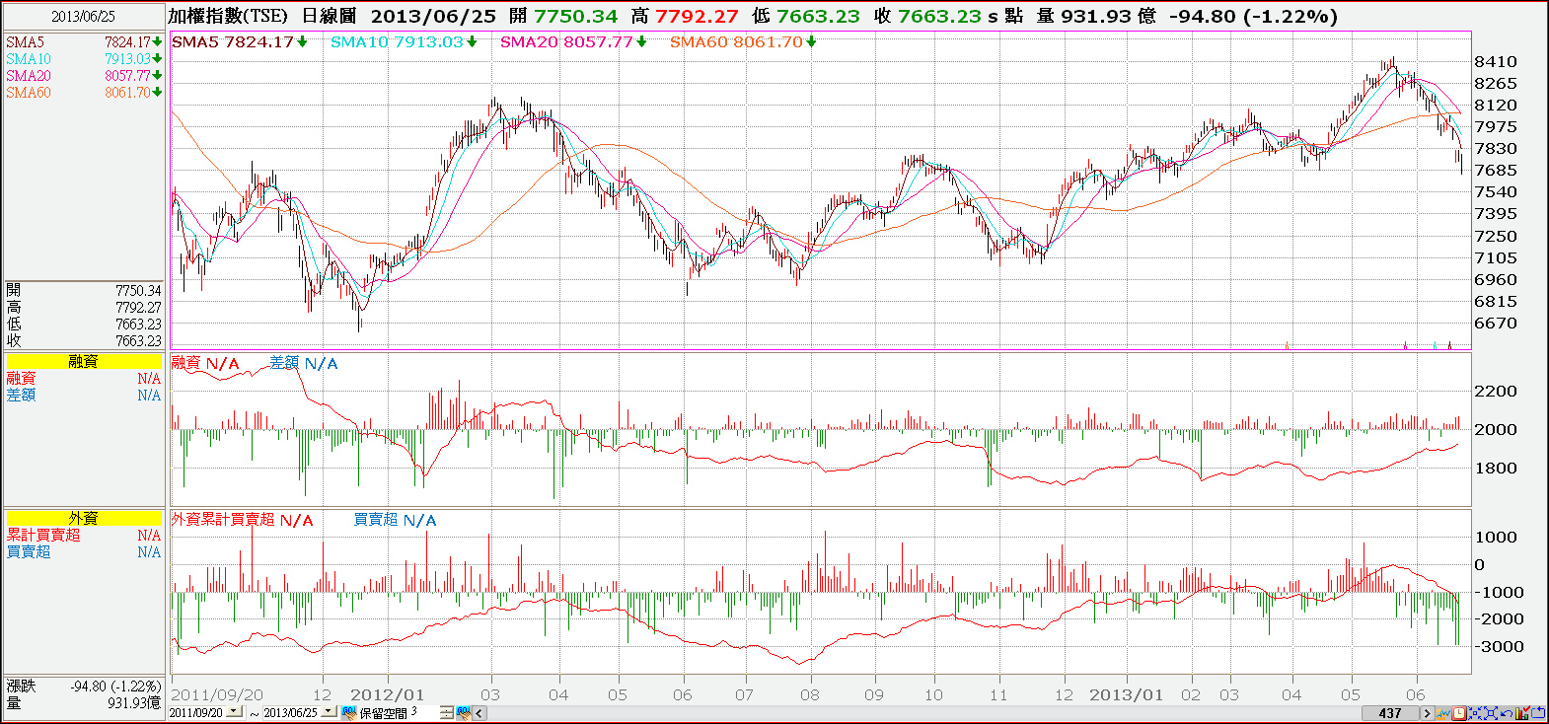Adjust the 保留空間 stepper arrows
The width and height of the screenshot is (1549, 724).
click(x=447, y=712)
